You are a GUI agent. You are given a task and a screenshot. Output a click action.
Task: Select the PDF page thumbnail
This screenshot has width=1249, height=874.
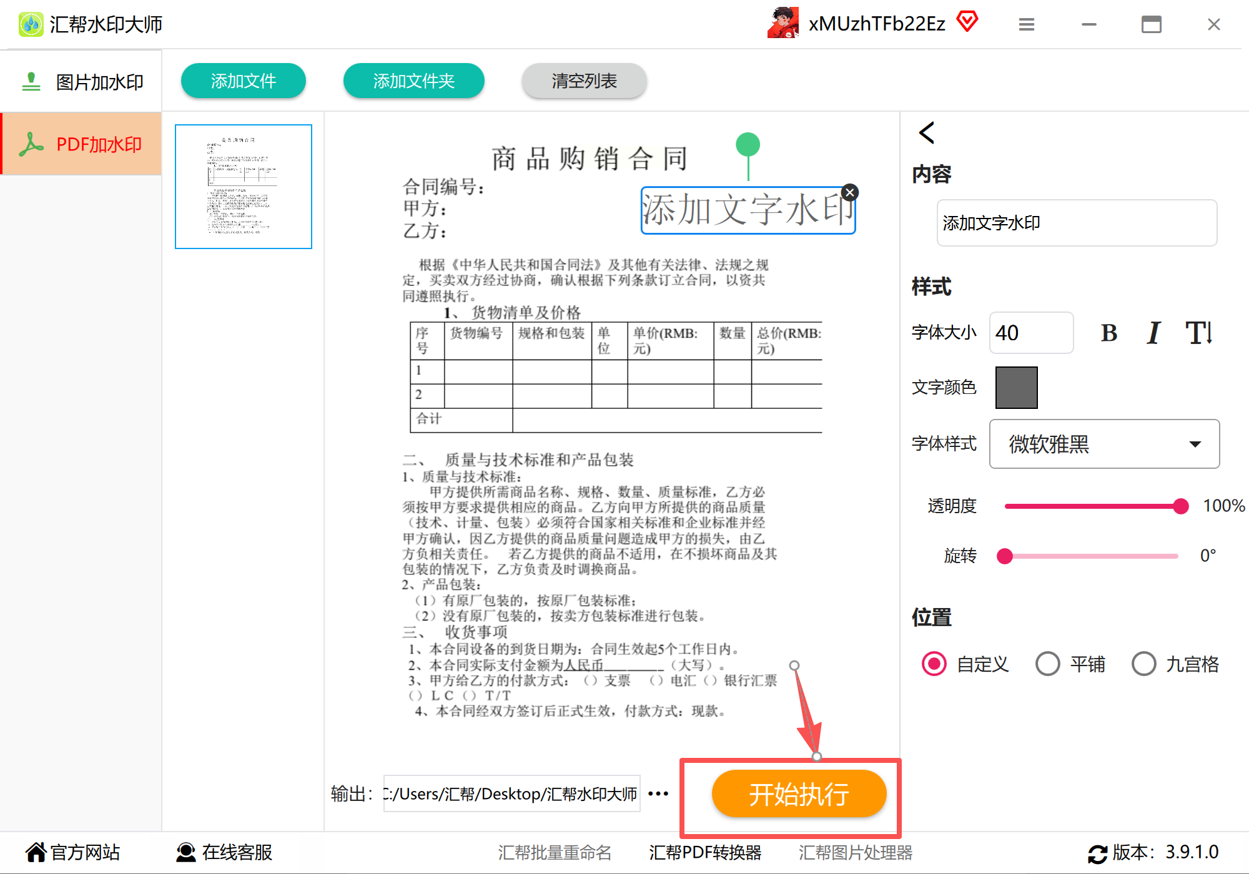coord(244,187)
